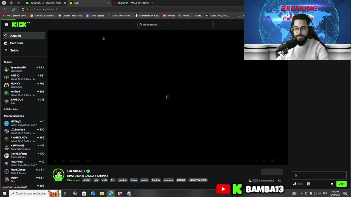Open chat settings gear icon
This screenshot has height=197, width=351.
(x=332, y=184)
